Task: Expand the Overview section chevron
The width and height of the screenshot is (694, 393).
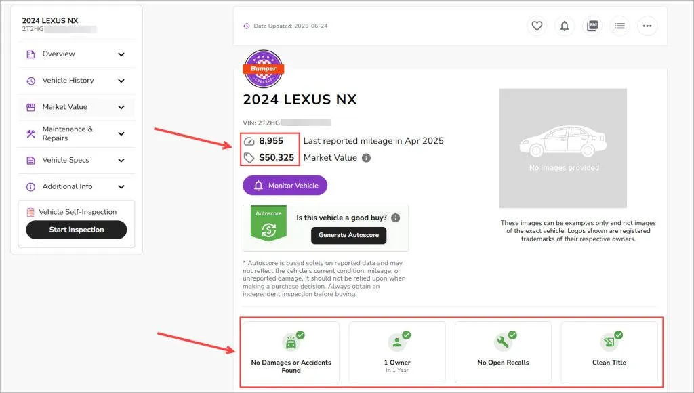Action: coord(121,54)
